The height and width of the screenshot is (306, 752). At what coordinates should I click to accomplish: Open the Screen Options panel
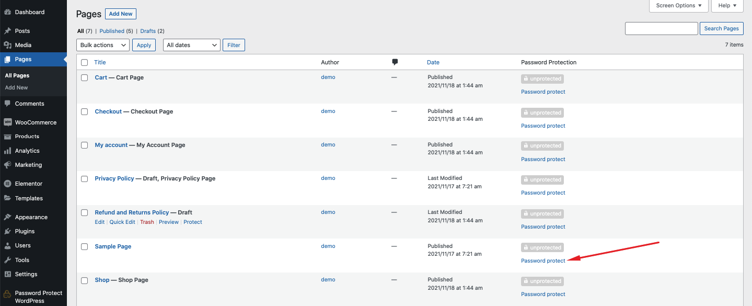(x=678, y=5)
